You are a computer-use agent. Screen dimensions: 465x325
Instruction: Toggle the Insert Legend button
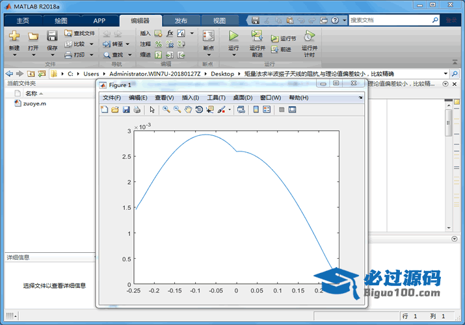(266, 110)
